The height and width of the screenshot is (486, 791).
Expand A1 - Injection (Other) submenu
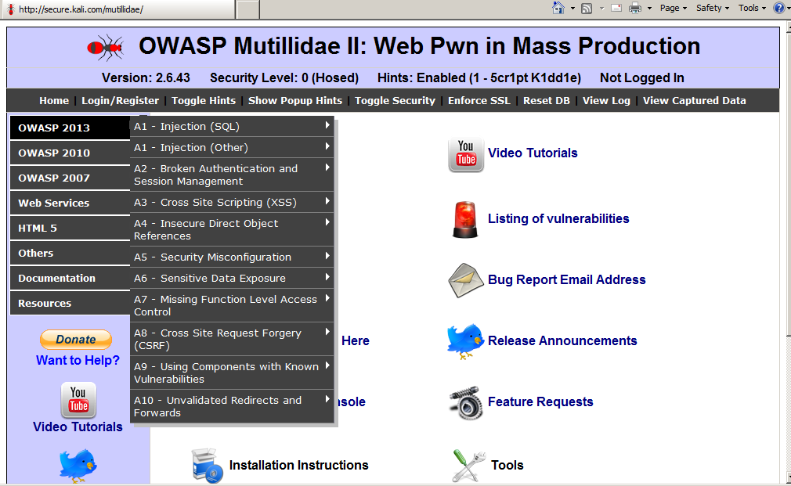[232, 148]
